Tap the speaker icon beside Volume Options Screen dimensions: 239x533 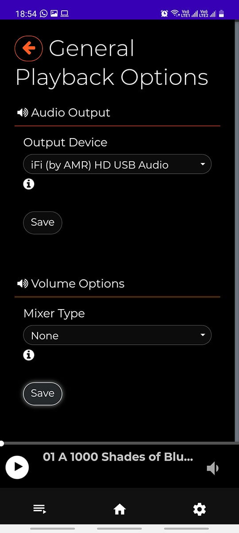point(22,283)
